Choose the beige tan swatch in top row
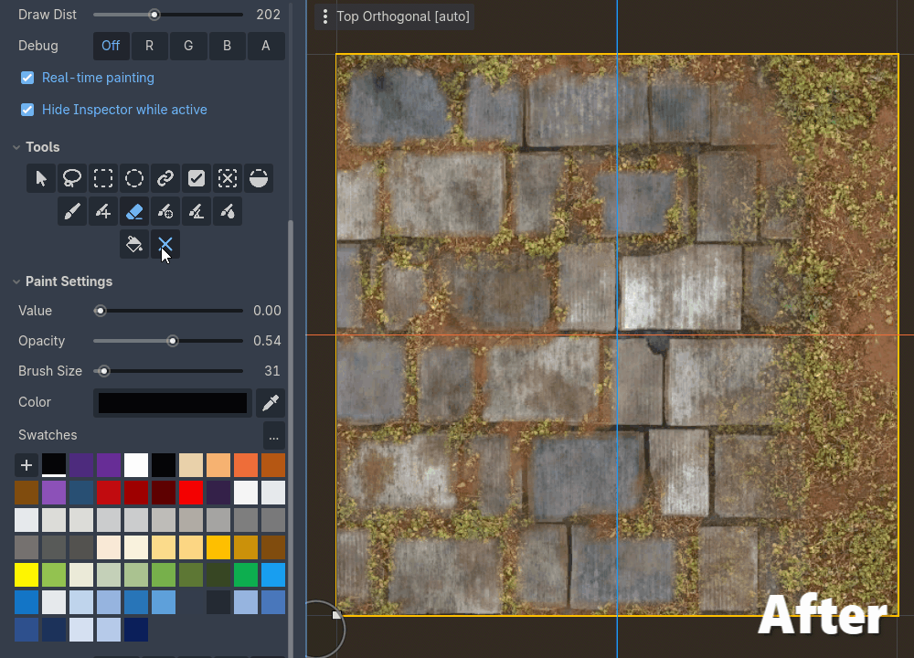The image size is (914, 658). coord(191,465)
